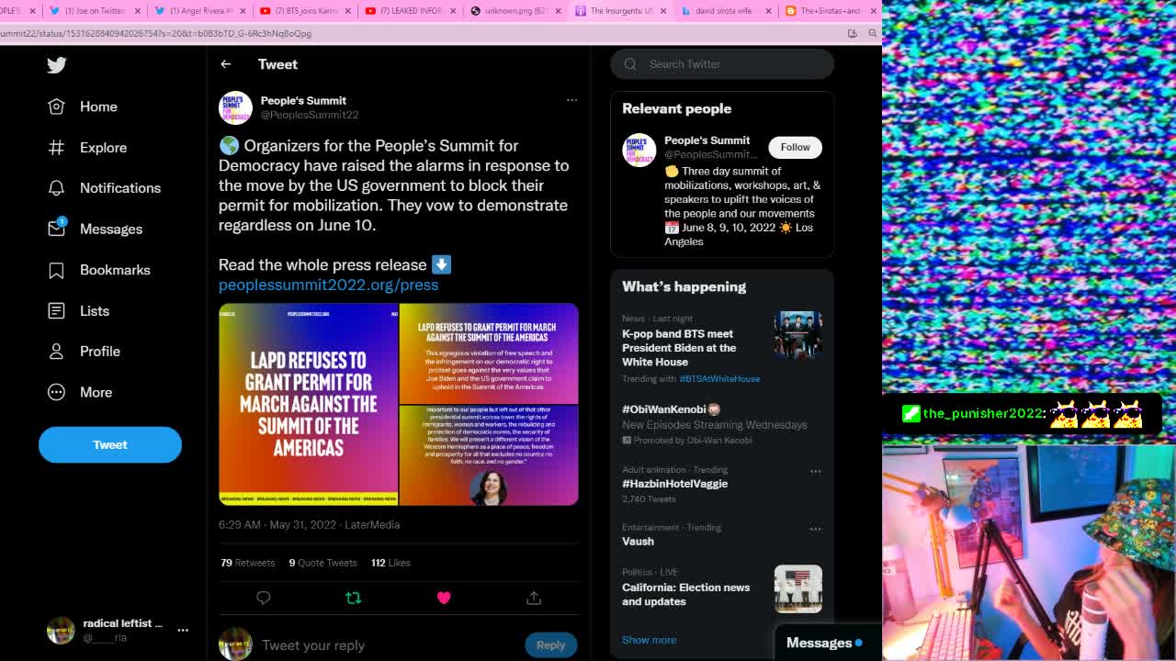
Task: Click the share tweet icon
Action: [534, 598]
